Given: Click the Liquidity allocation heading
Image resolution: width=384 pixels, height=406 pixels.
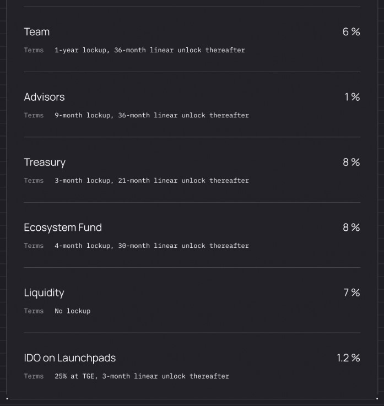Looking at the screenshot, I should (x=44, y=293).
